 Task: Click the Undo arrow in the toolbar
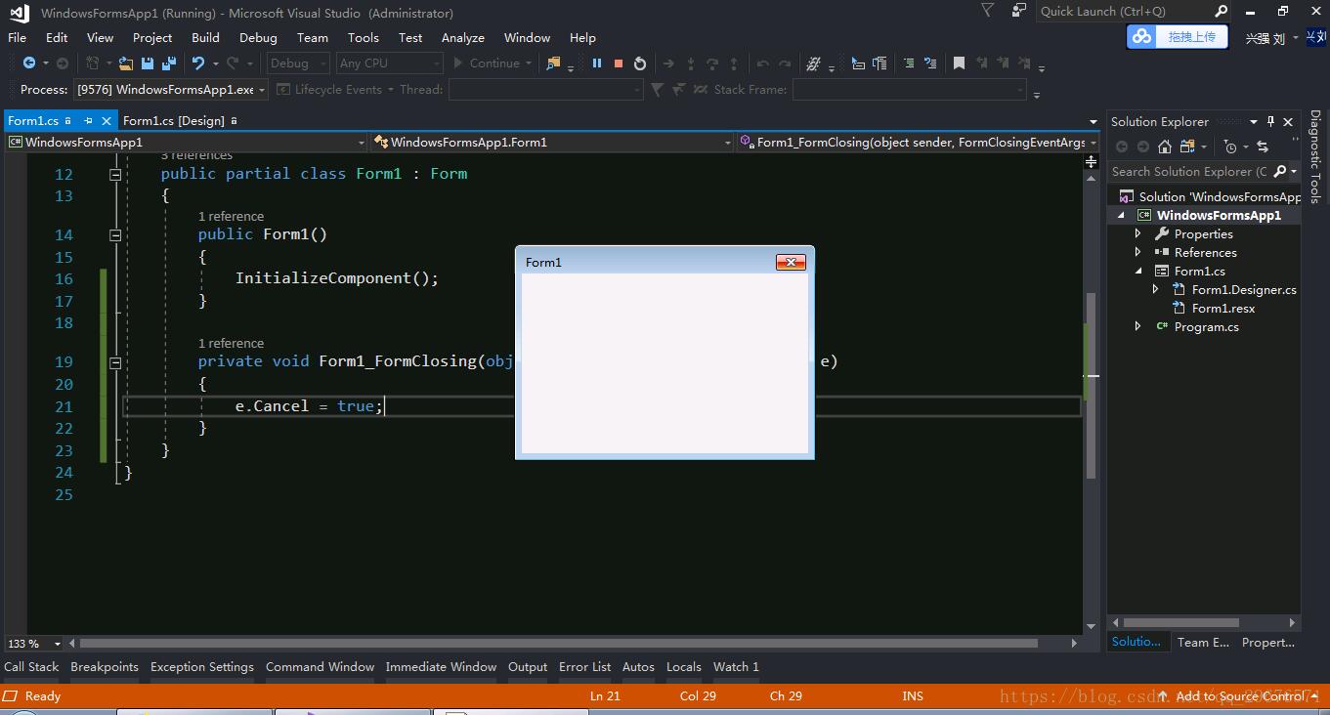tap(198, 63)
